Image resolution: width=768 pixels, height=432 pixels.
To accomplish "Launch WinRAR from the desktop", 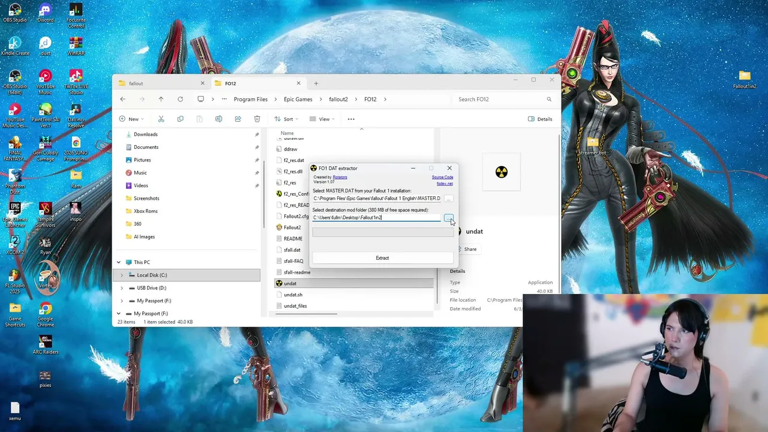I will point(76,46).
